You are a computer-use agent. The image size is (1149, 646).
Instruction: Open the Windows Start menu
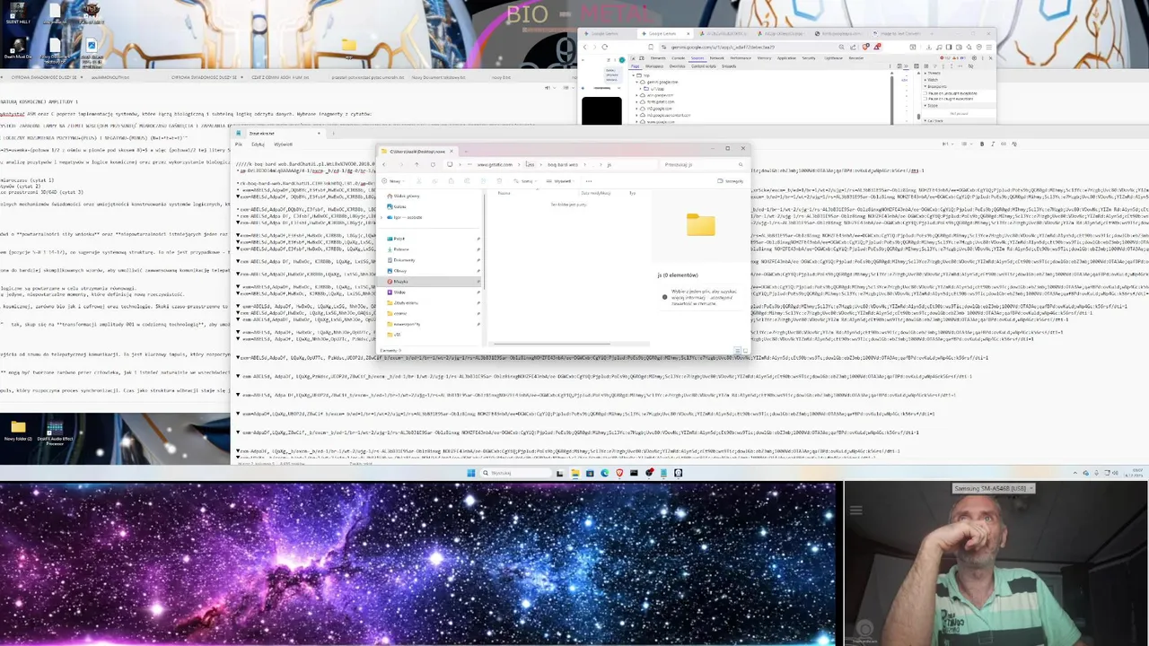(x=471, y=473)
